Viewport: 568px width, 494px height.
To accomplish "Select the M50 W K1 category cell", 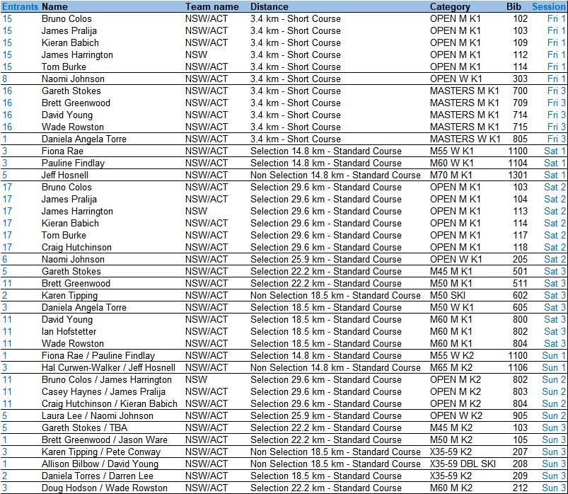I will tap(452, 308).
